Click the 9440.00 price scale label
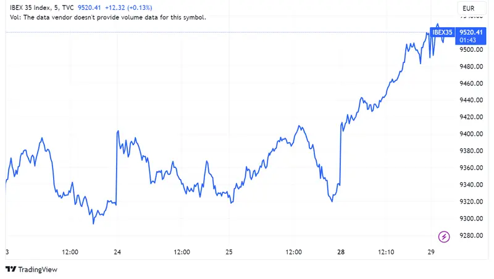Image resolution: width=494 pixels, height=279 pixels. pos(471,100)
